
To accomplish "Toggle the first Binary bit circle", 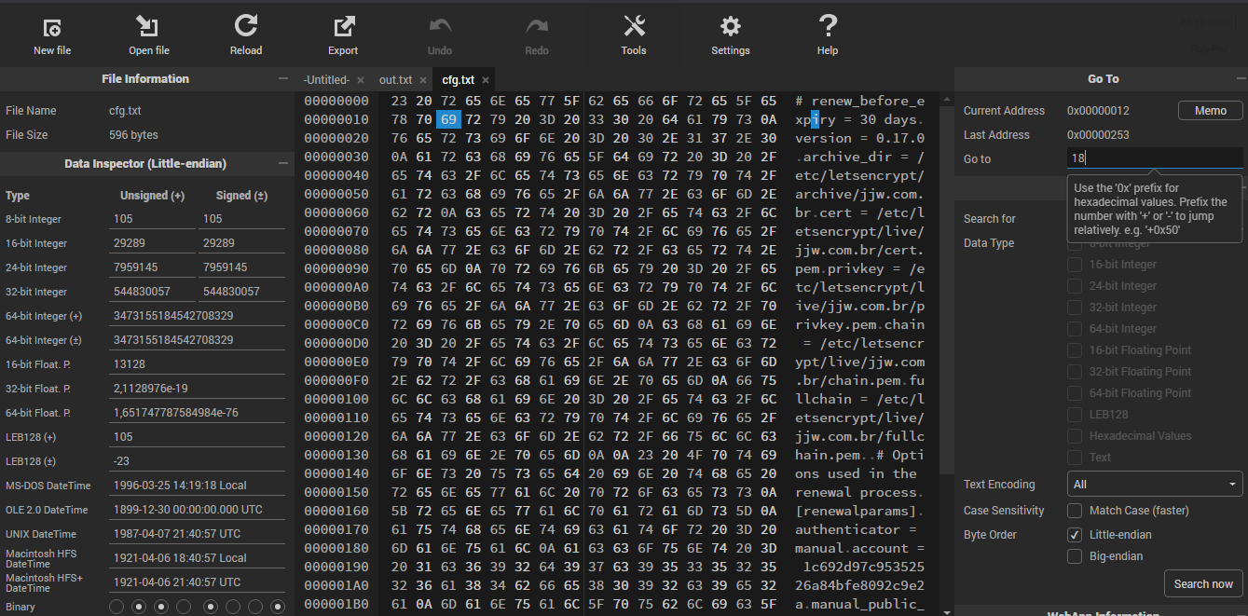I will tap(117, 608).
